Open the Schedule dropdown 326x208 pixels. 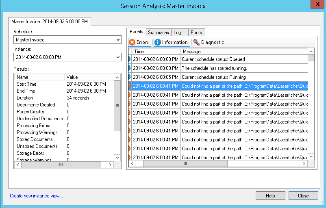(x=67, y=40)
